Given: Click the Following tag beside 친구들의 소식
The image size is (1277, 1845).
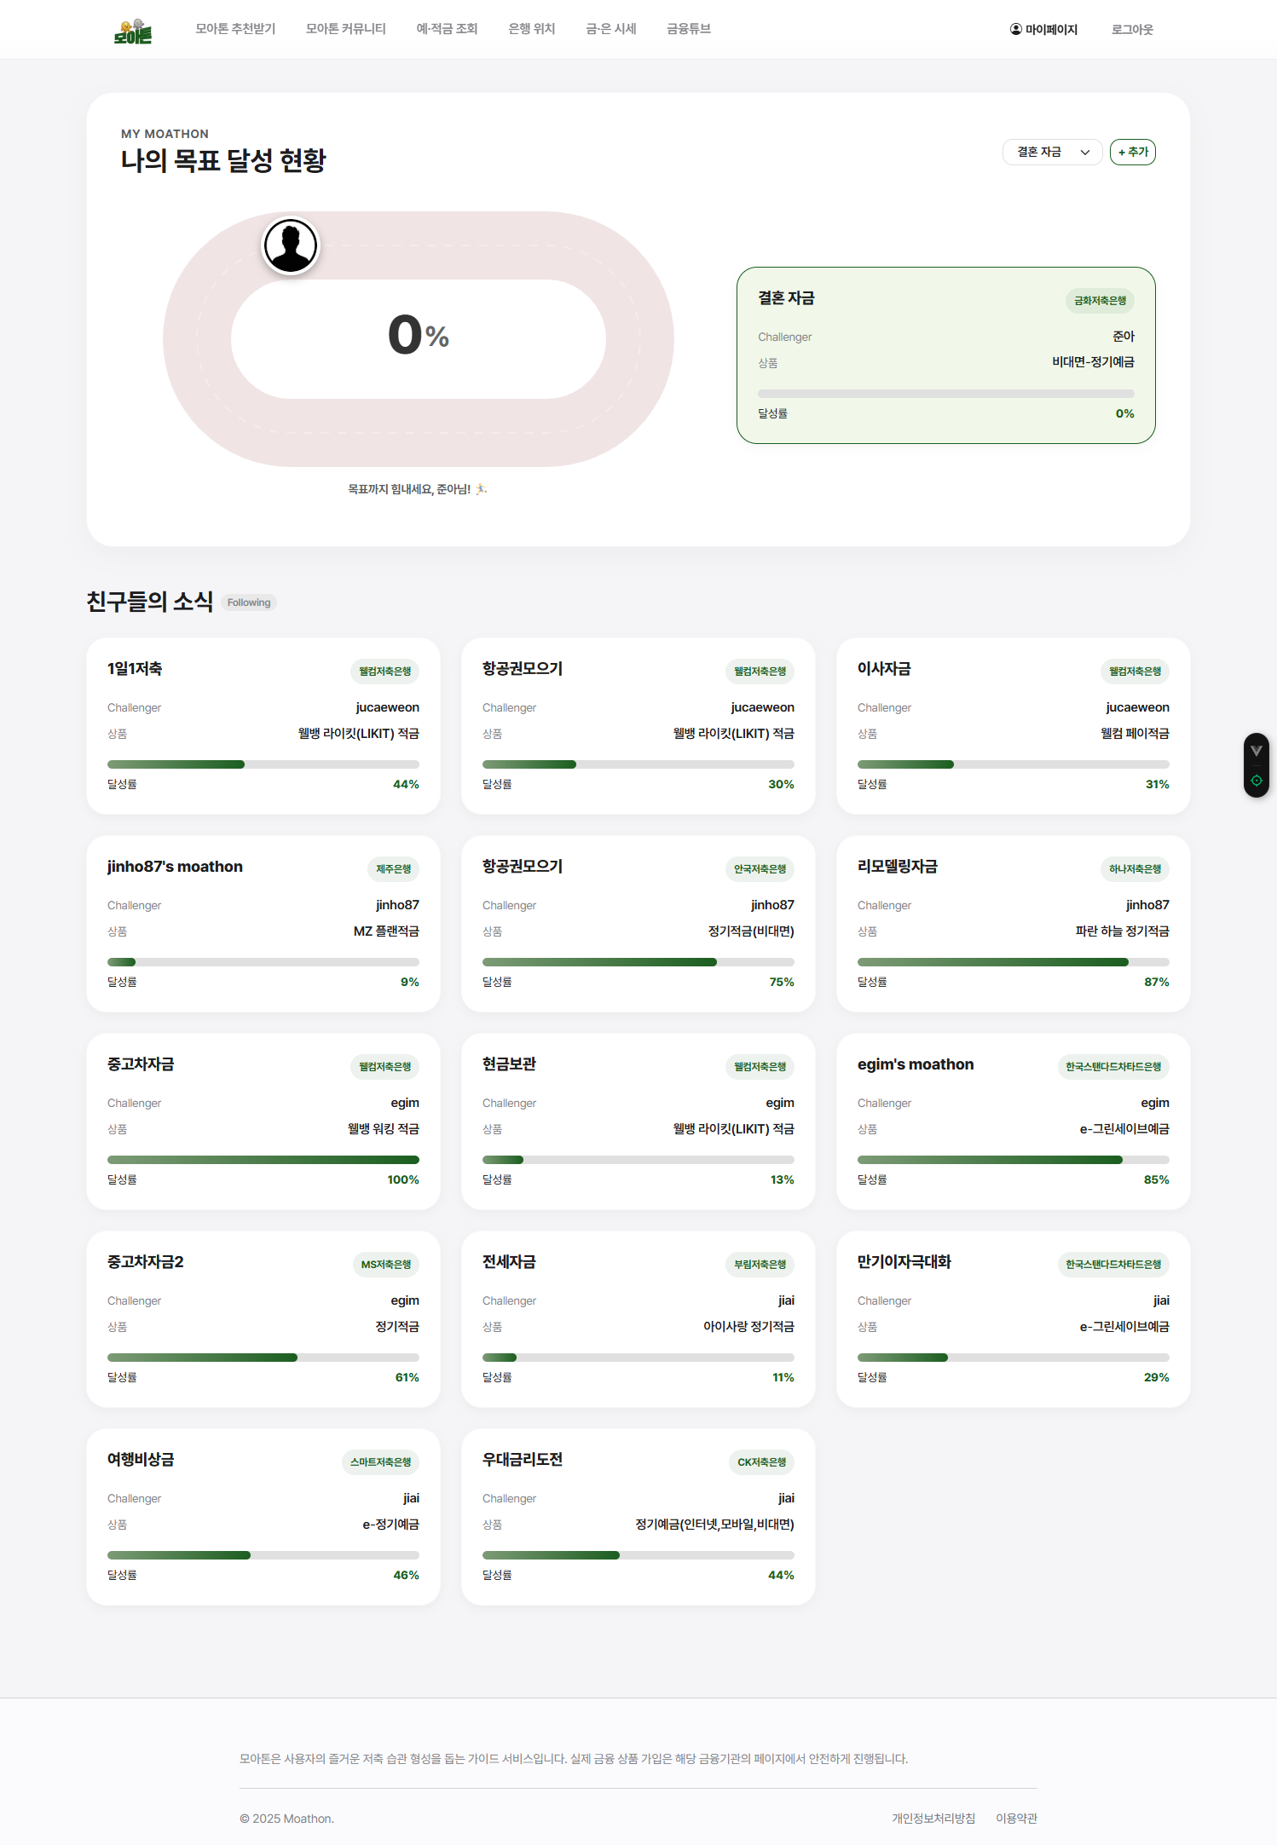Looking at the screenshot, I should 249,603.
